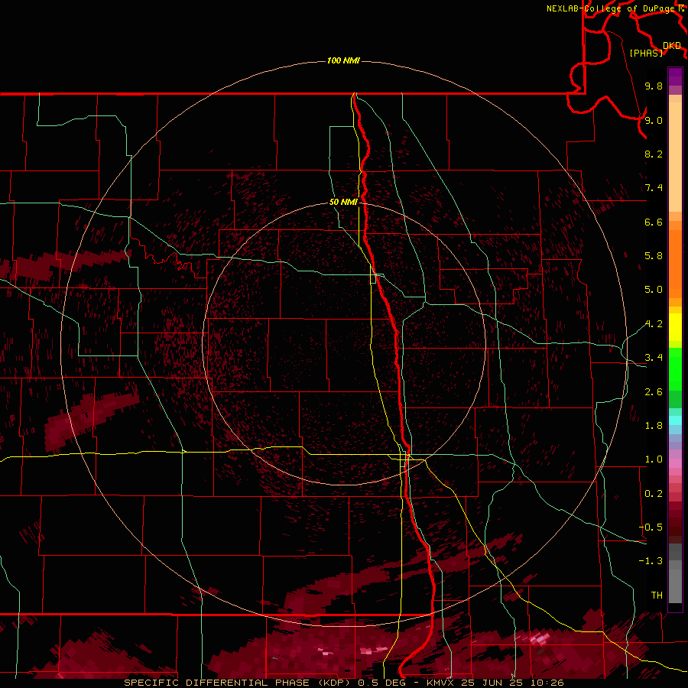The image size is (688, 688).
Task: Click the 3.4 value on the color scale
Action: 654,358
